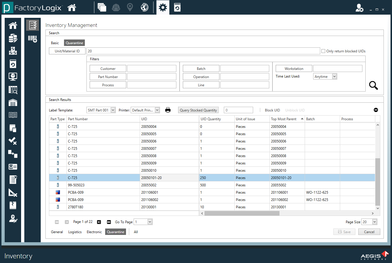Screen dimensions: 392x263
Task: Click the location pin icon in top toolbar
Action: [130, 7]
